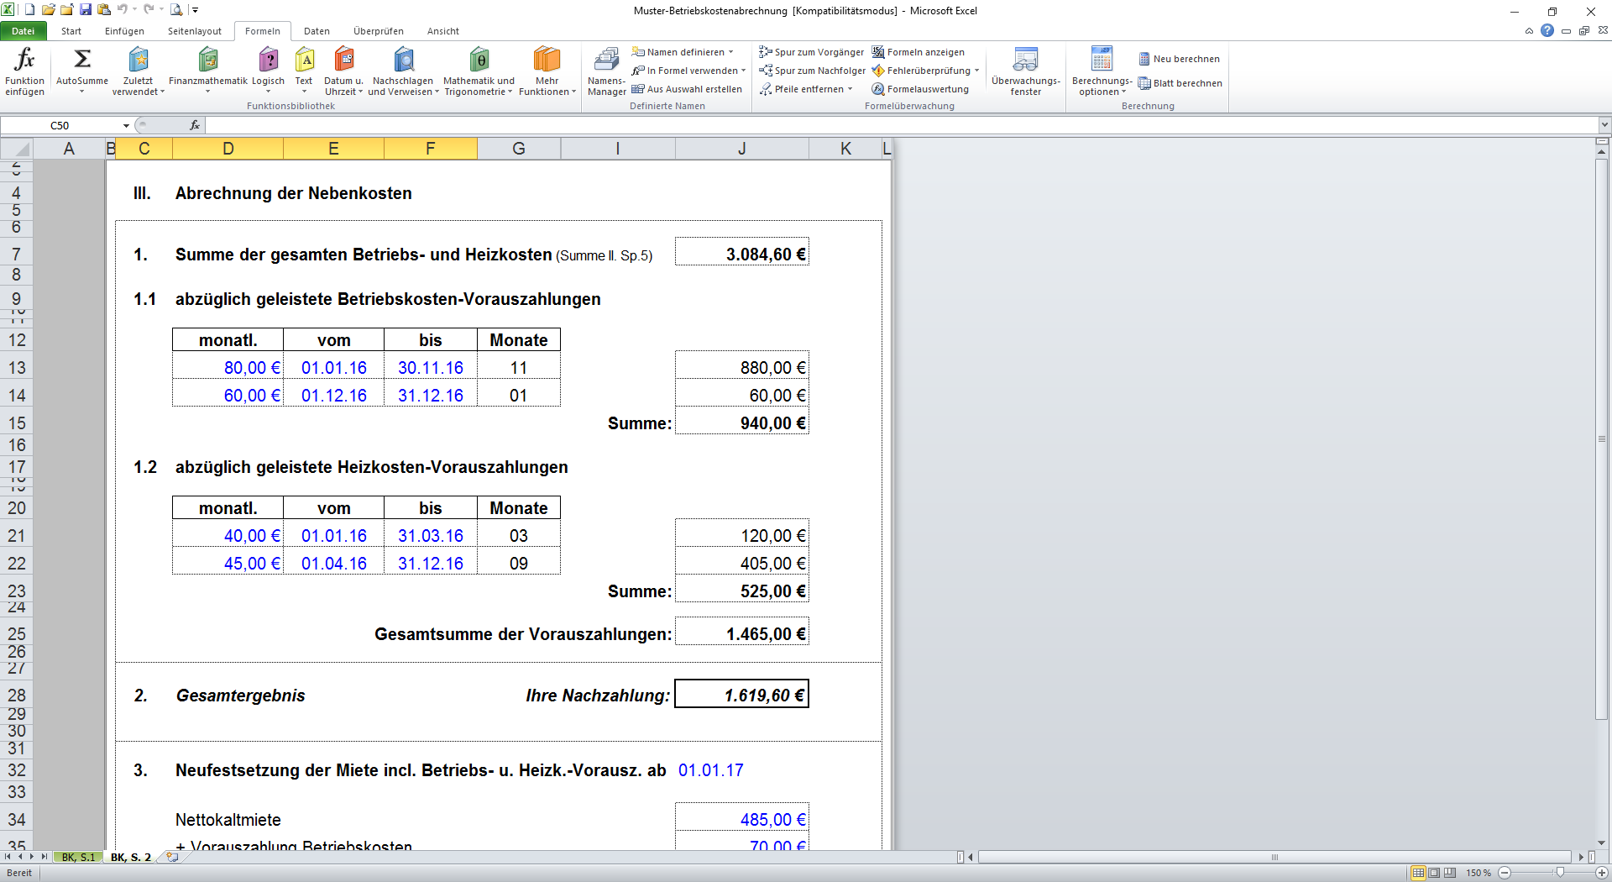Screen dimensions: 1612x882
Task: Switch to normal view button in status bar
Action: coord(1418,873)
